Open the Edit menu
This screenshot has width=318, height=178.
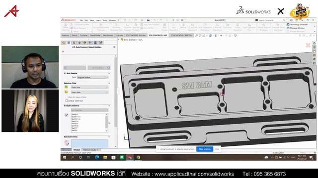(x=86, y=20)
